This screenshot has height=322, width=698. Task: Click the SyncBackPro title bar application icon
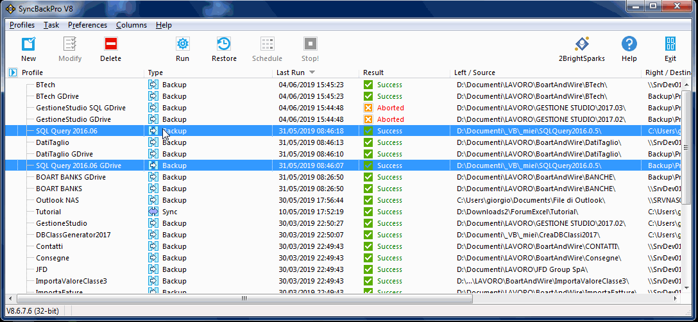11,8
